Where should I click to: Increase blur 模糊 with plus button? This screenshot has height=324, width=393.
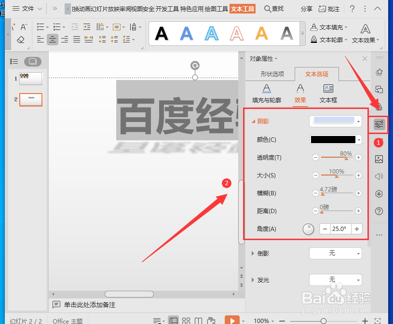pyautogui.click(x=358, y=193)
